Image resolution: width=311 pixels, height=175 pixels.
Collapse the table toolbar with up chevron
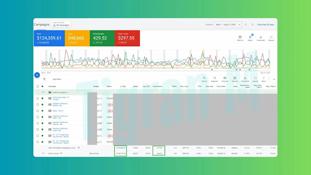click(274, 79)
